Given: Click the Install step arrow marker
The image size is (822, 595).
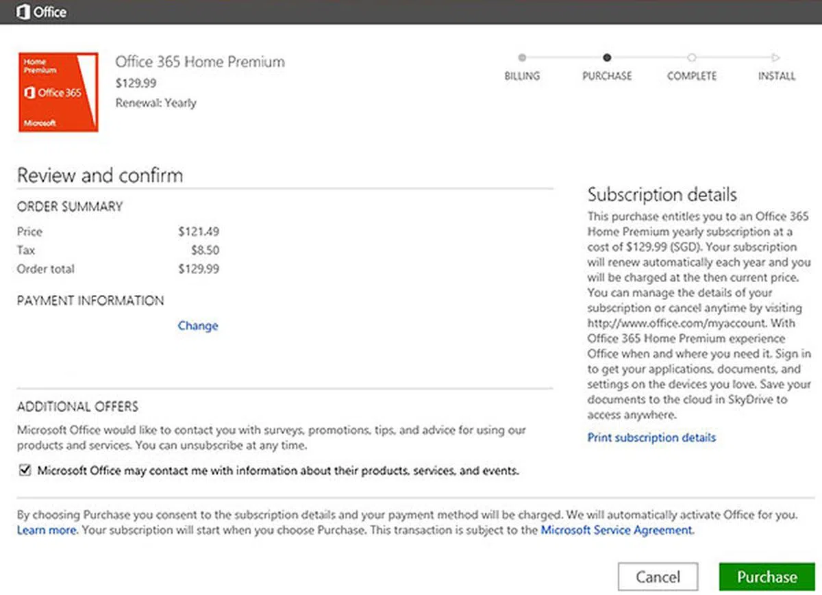Looking at the screenshot, I should tap(775, 58).
